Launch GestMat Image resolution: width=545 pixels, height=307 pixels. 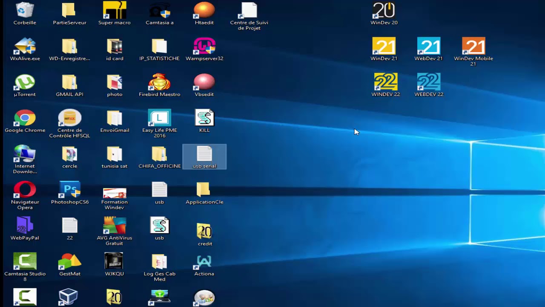(69, 264)
